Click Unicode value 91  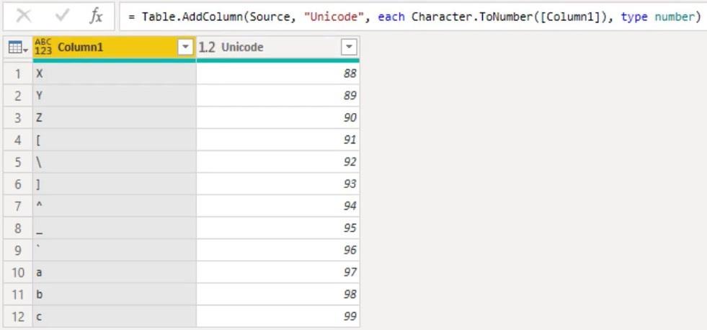278,140
